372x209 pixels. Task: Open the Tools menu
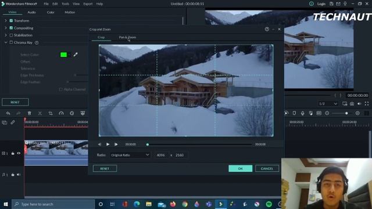(x=65, y=4)
